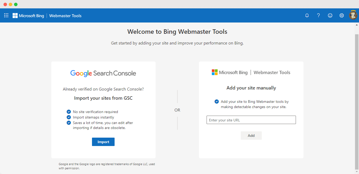The width and height of the screenshot is (359, 174).
Task: Click the Bing Webmaster Tools logo in card
Action: (x=251, y=72)
